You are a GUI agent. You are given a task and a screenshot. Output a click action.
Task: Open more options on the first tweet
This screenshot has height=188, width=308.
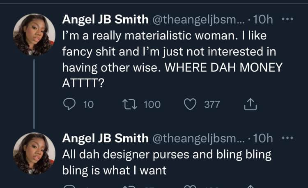tap(287, 19)
